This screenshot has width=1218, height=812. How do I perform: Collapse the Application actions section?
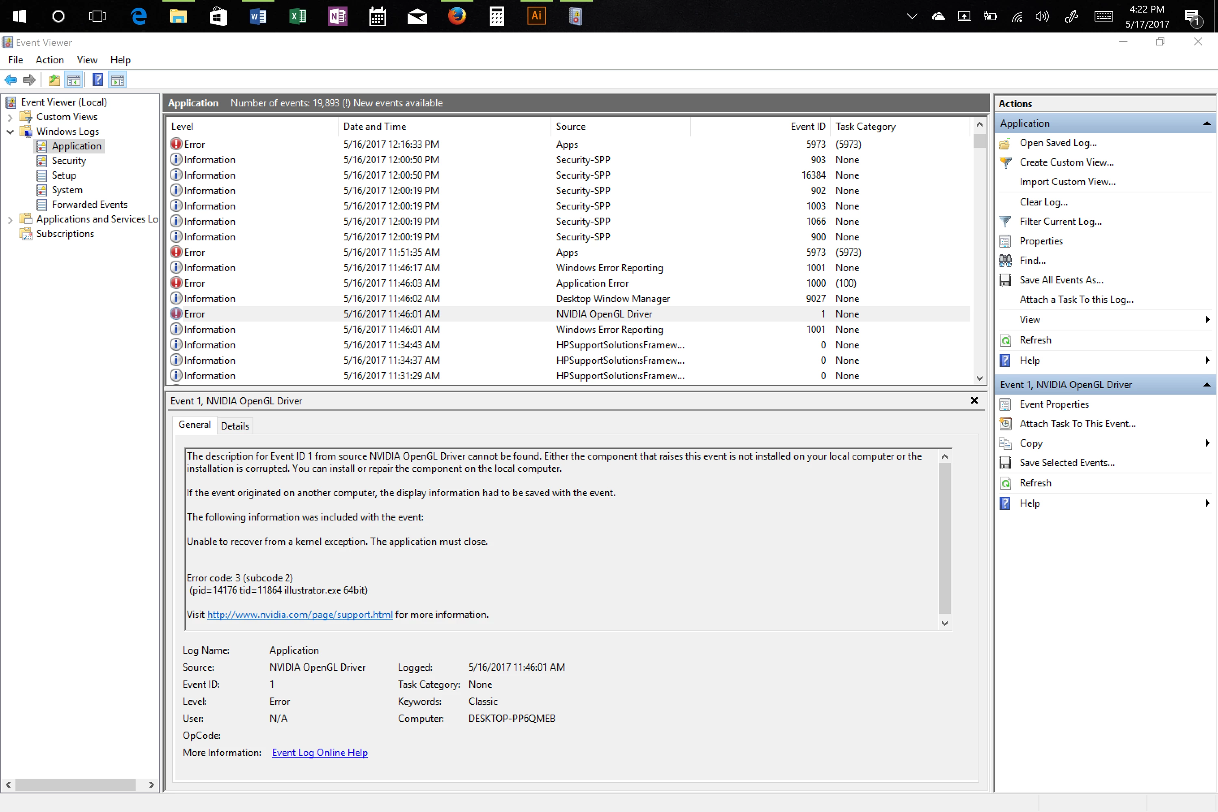pyautogui.click(x=1206, y=123)
